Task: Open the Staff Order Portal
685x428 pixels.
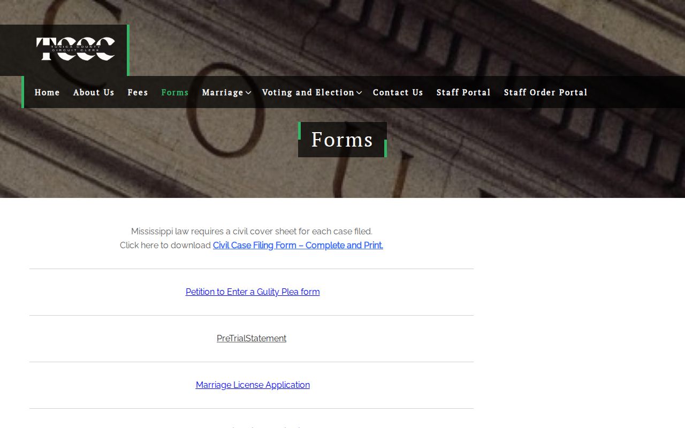Action: [x=546, y=93]
